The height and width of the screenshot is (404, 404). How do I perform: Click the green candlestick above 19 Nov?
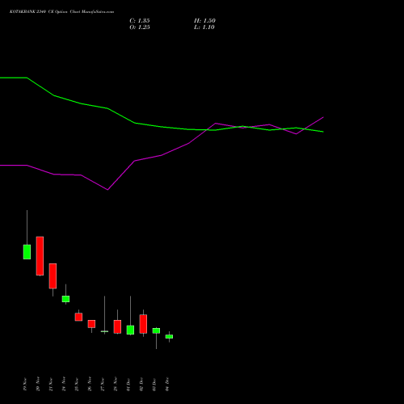[x=27, y=252]
